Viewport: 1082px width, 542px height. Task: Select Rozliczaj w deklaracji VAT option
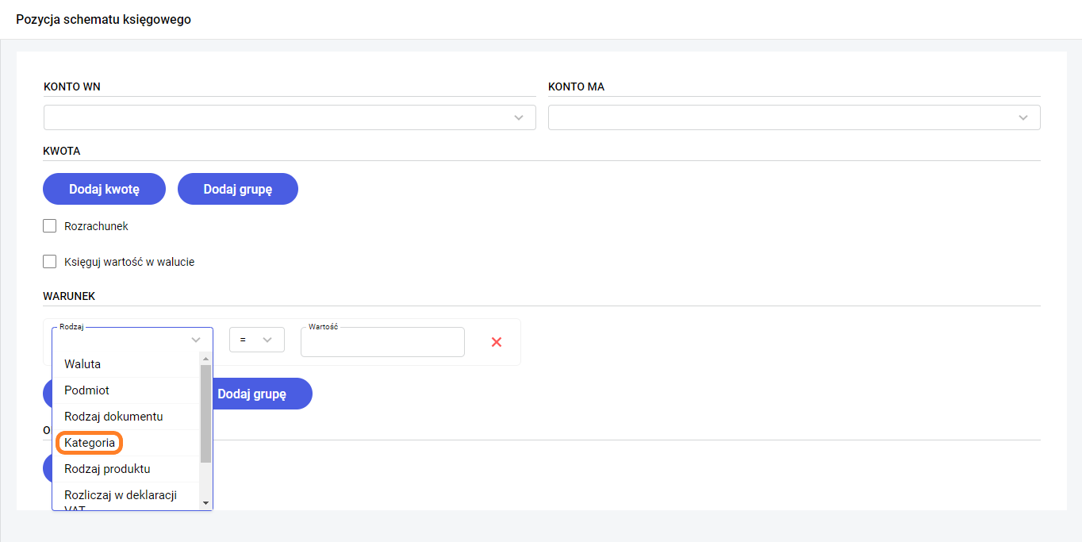121,496
